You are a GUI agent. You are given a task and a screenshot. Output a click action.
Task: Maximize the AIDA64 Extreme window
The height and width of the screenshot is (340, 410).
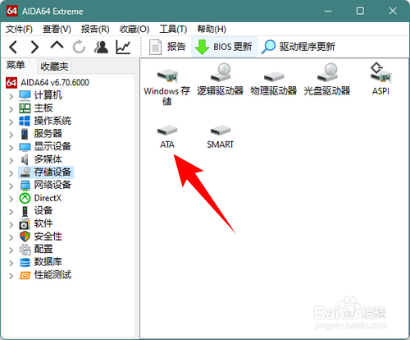(360, 11)
